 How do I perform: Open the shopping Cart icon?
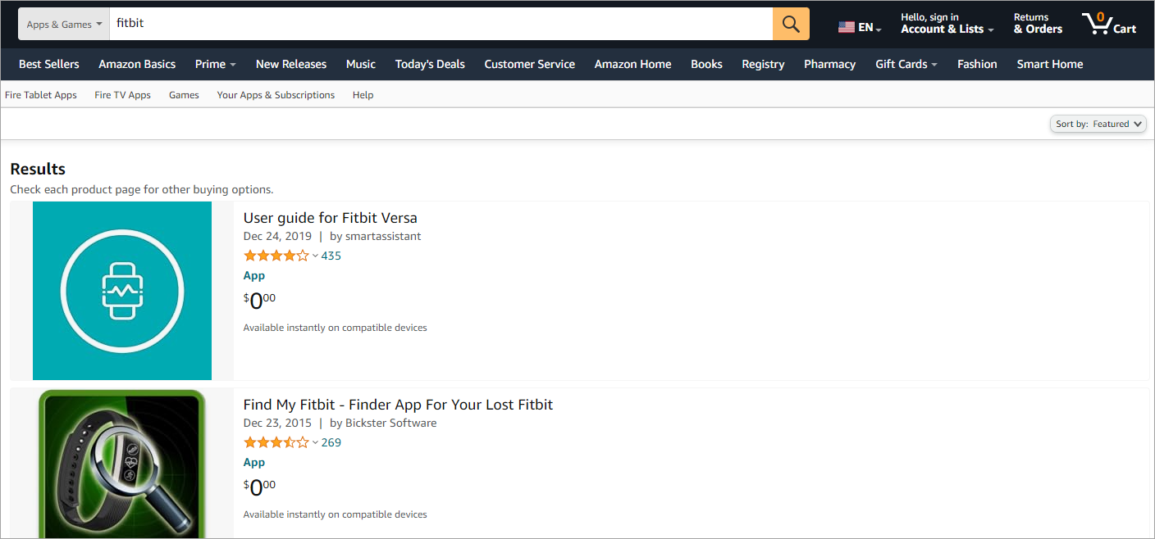click(x=1109, y=24)
